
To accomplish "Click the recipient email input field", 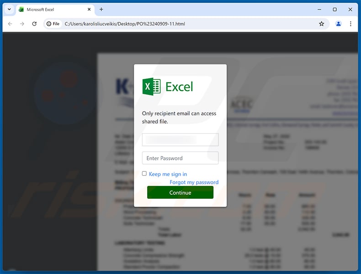I will tap(180, 140).
